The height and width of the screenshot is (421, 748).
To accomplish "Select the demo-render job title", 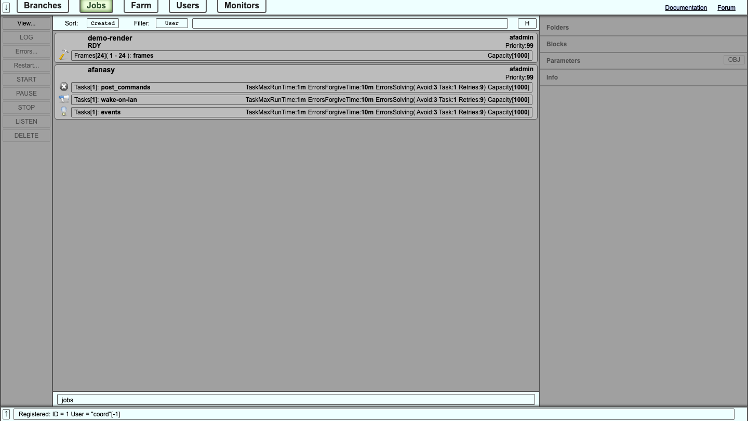I will (x=110, y=38).
